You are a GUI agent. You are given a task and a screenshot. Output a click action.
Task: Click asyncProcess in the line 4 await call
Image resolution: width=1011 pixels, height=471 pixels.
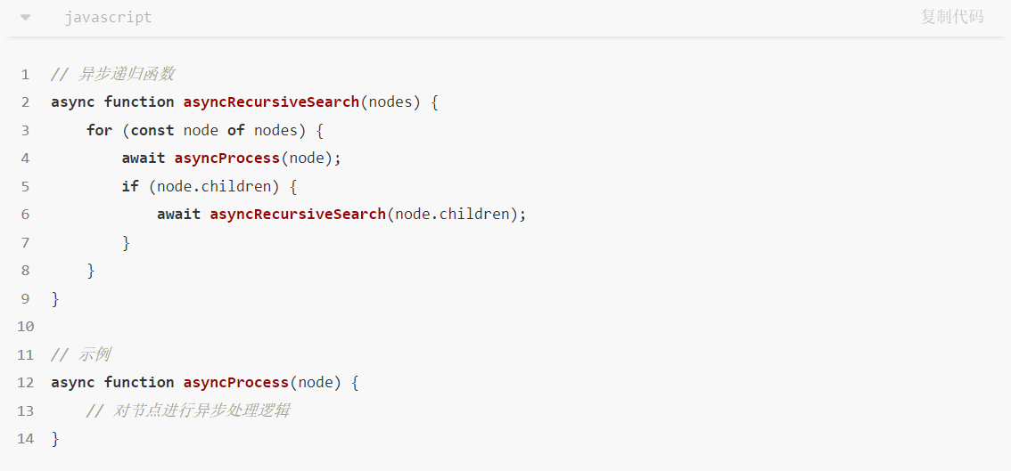click(x=227, y=158)
